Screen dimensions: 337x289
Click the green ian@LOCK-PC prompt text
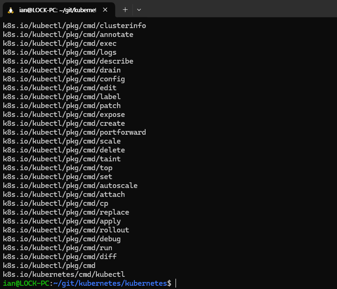pyautogui.click(x=26, y=283)
